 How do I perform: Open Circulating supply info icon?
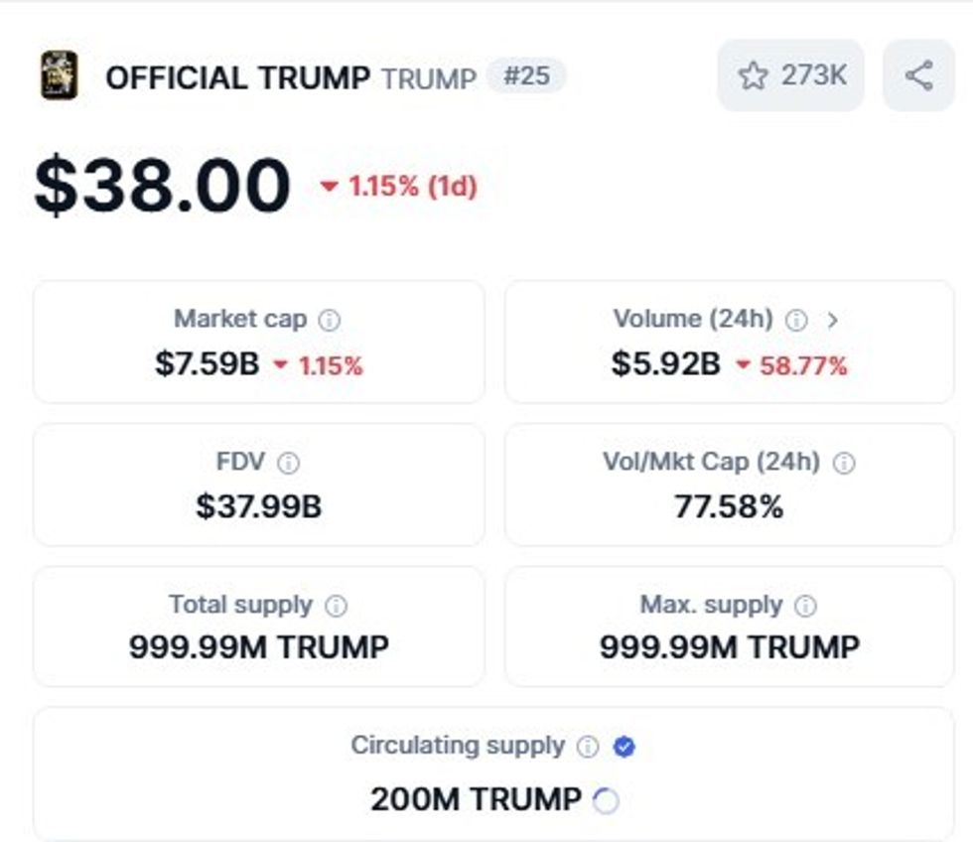click(x=588, y=747)
